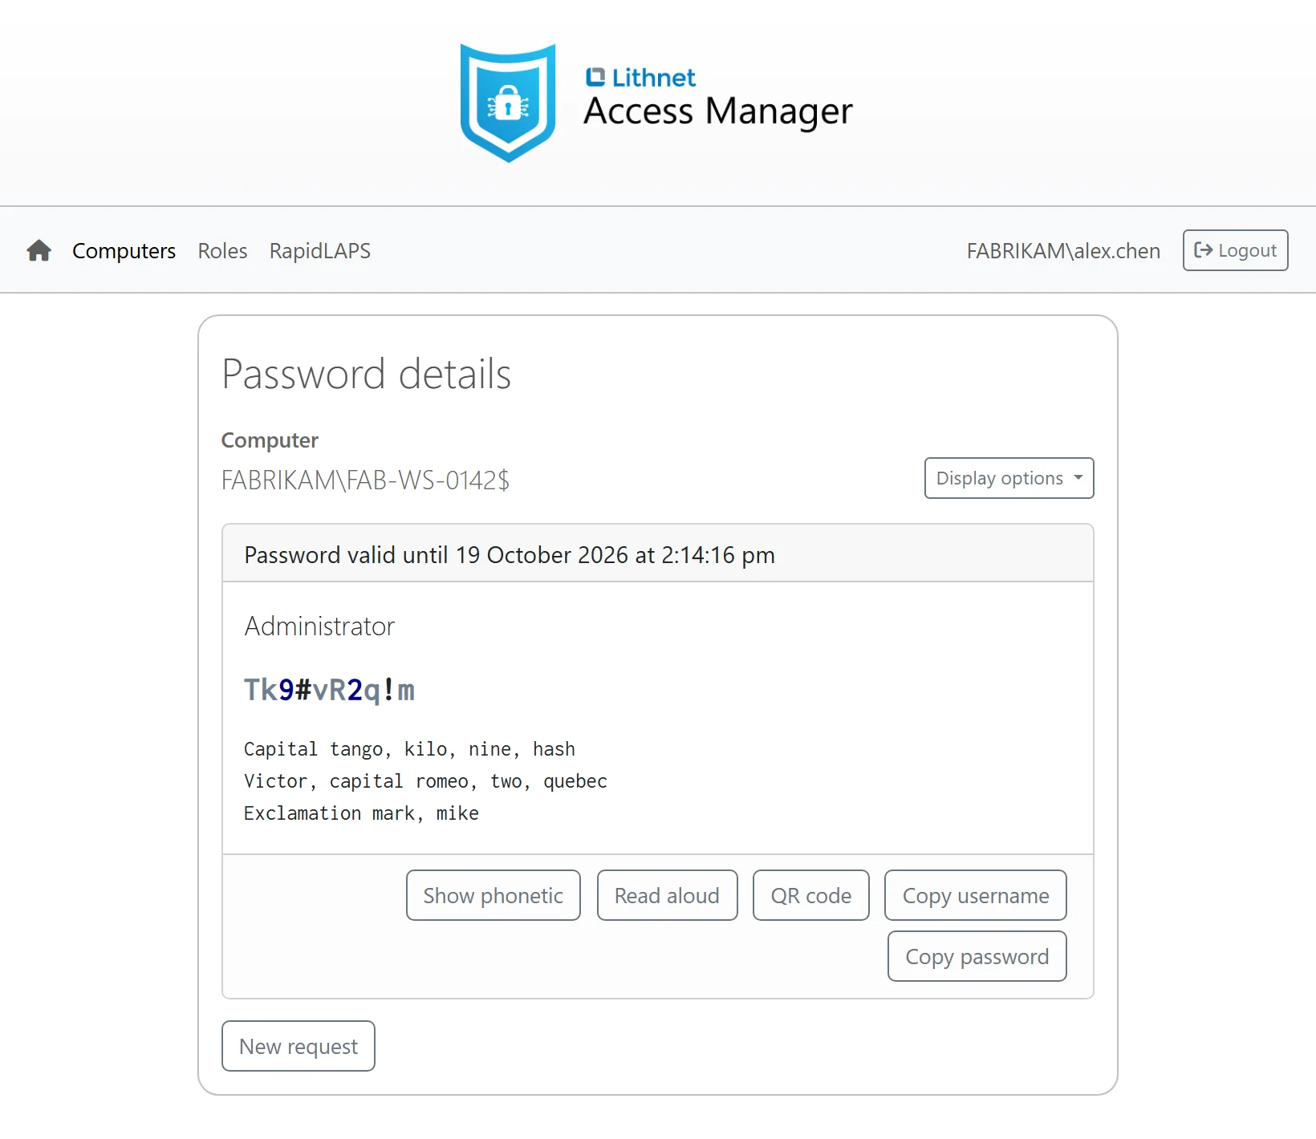Click the Administrator account name
This screenshot has width=1316, height=1139.
[x=319, y=626]
